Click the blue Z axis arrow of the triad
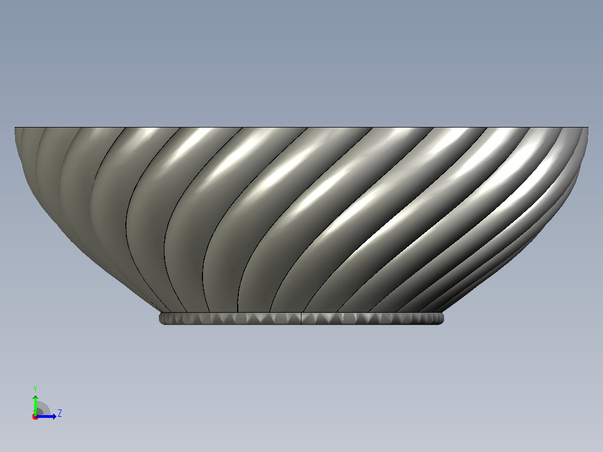Screen dimensions: 603x452 tap(46, 416)
